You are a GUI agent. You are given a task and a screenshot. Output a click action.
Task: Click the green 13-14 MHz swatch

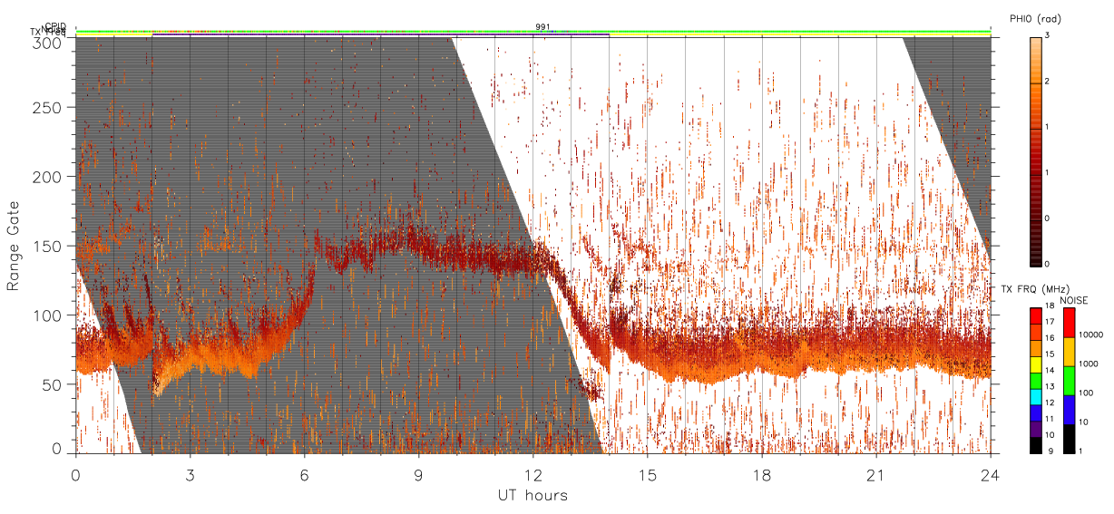(1036, 381)
